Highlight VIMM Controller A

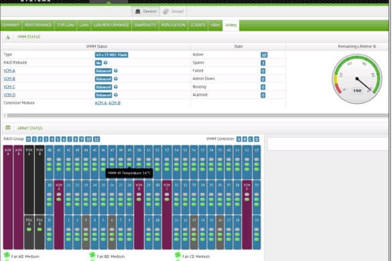click(x=239, y=139)
